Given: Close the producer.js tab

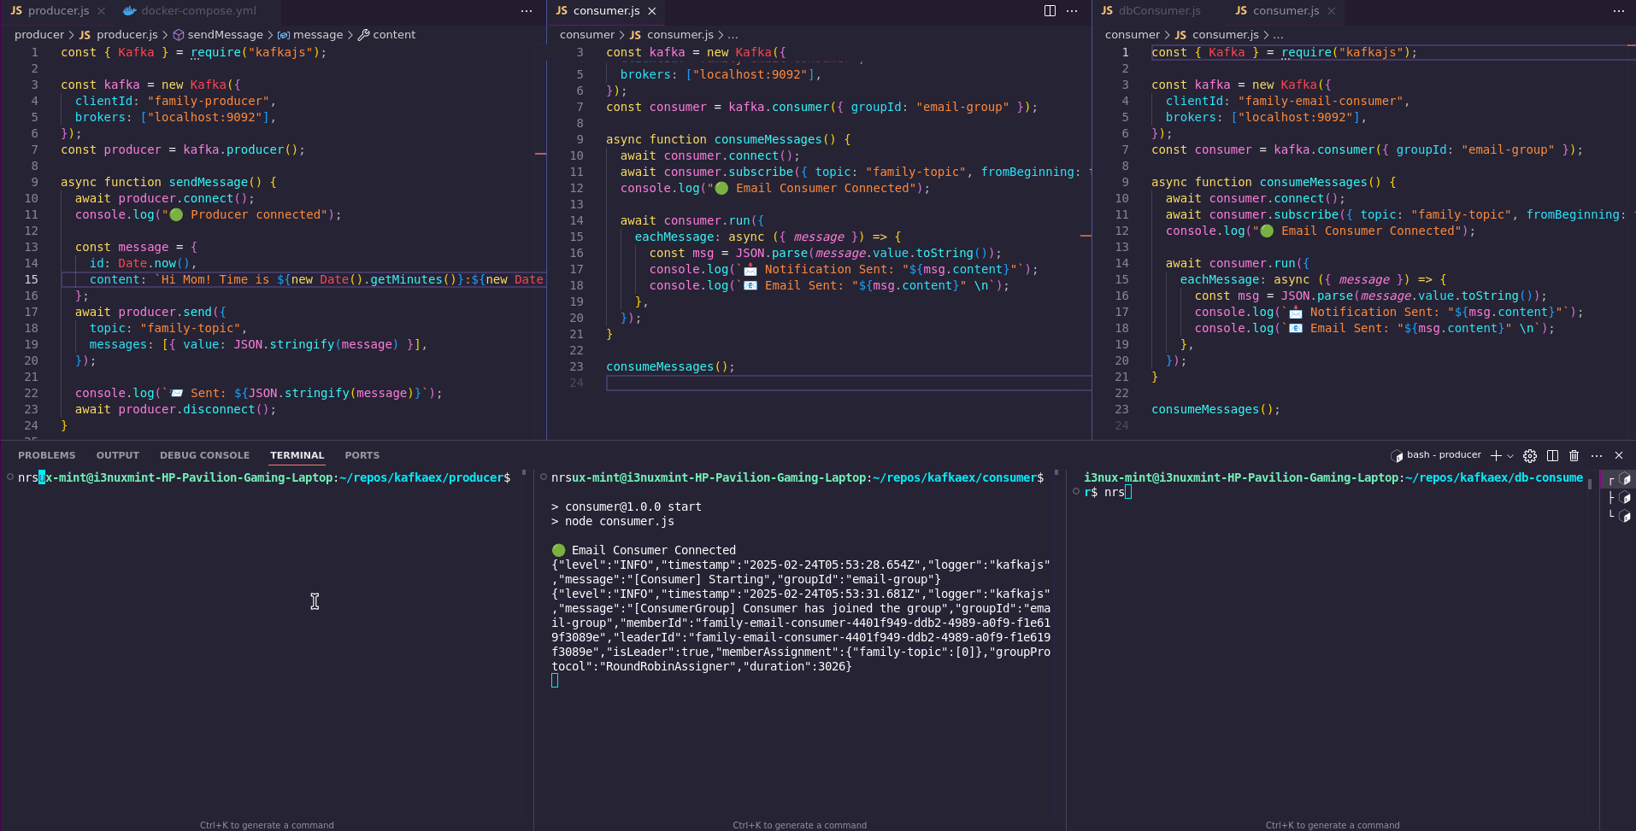Looking at the screenshot, I should pyautogui.click(x=101, y=11).
